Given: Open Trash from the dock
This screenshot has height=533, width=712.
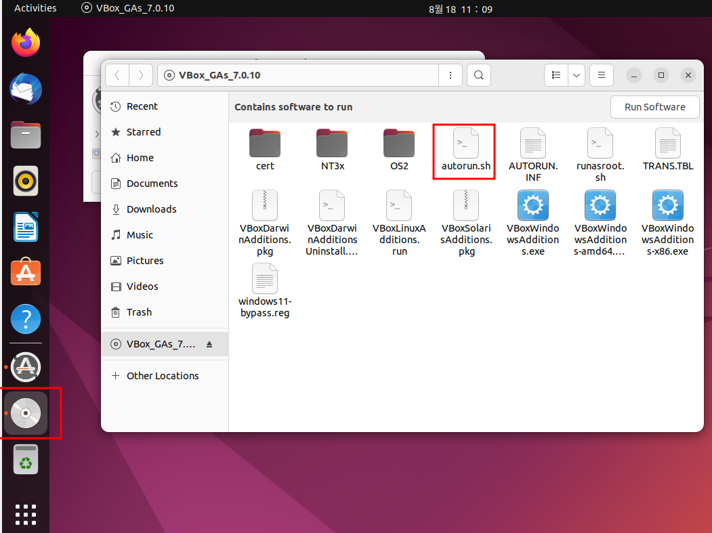Looking at the screenshot, I should [26, 459].
